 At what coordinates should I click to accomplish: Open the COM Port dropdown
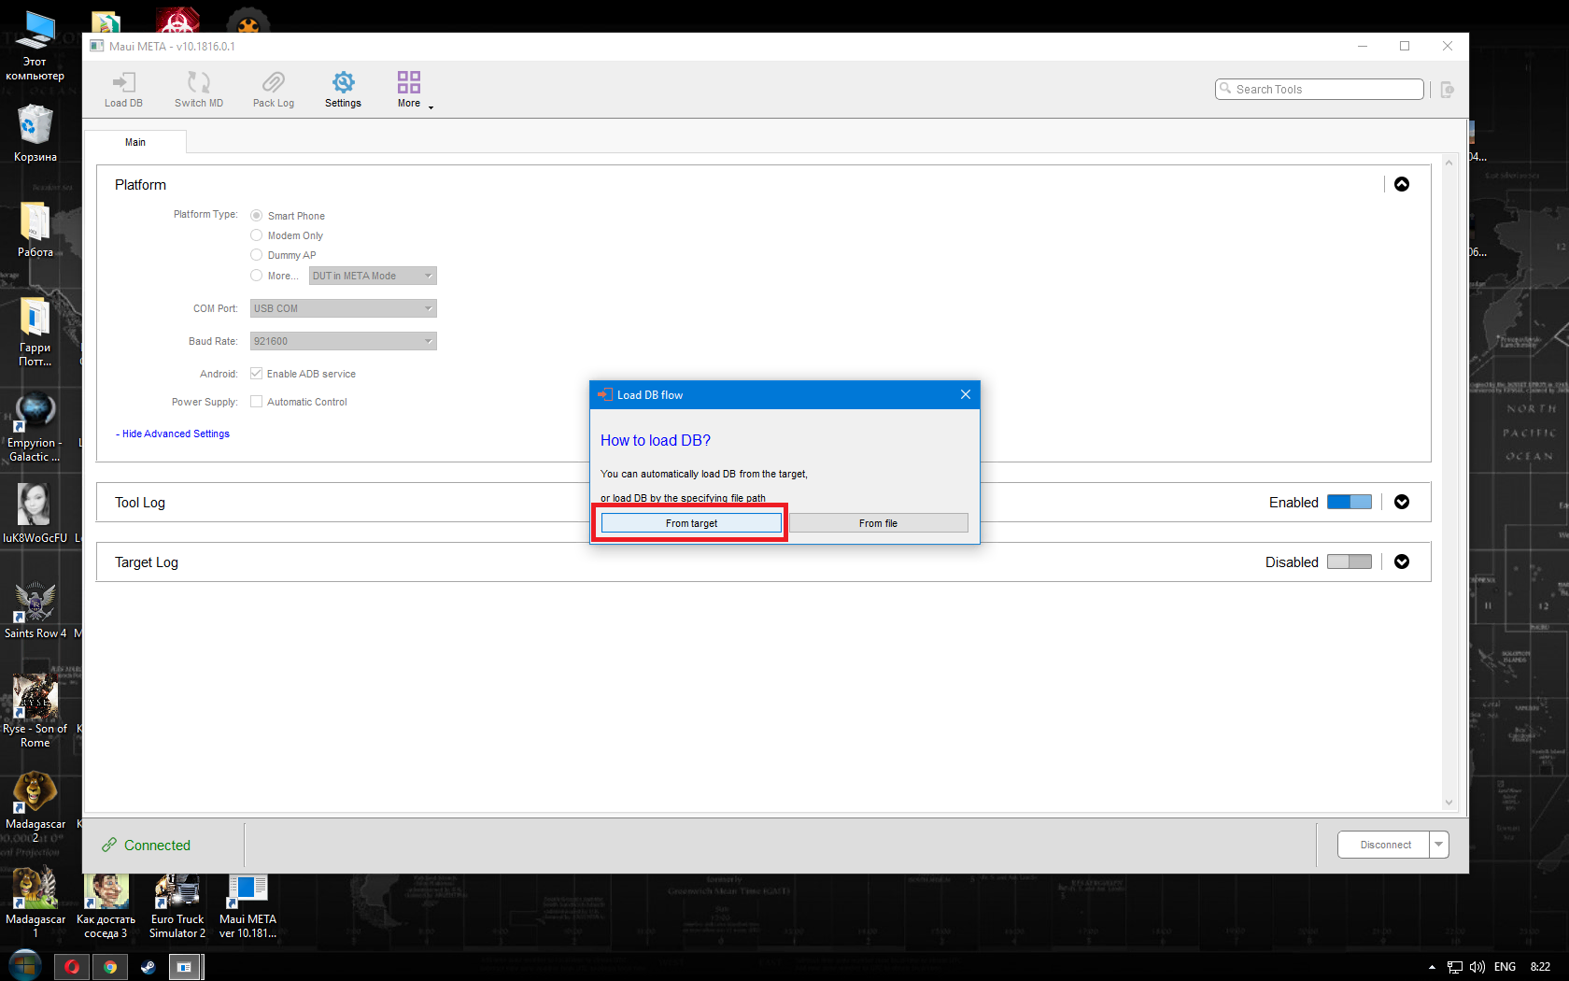pos(343,308)
